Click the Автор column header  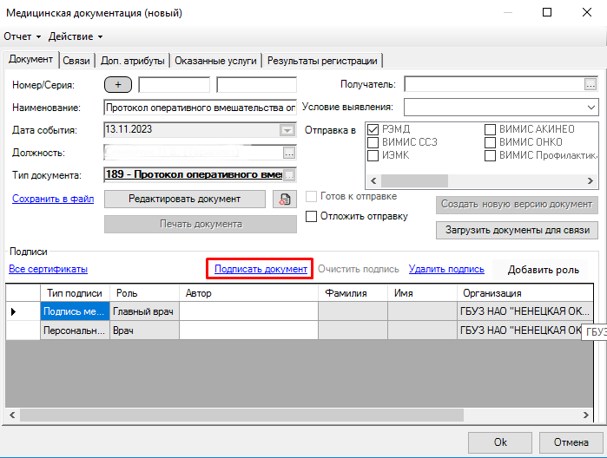point(248,293)
